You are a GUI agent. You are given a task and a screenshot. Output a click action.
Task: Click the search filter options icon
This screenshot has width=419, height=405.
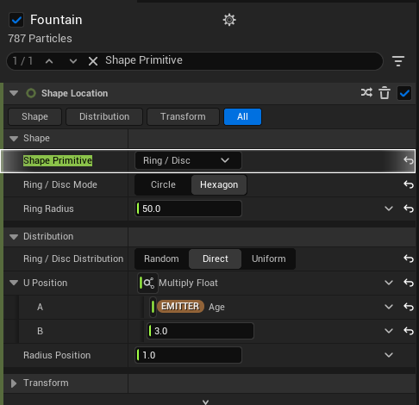(x=398, y=61)
